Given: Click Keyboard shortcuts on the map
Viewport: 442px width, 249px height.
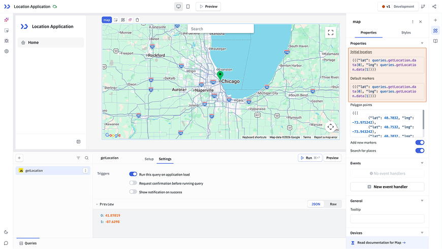Looking at the screenshot, I should click(254, 137).
